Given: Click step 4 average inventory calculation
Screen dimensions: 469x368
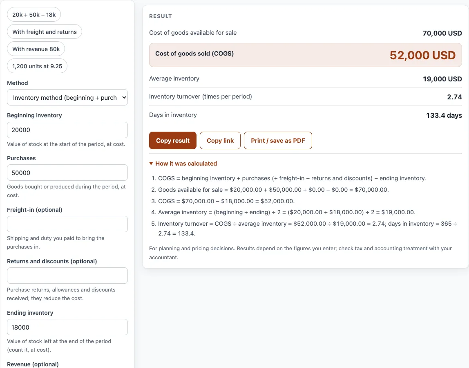Looking at the screenshot, I should [287, 212].
